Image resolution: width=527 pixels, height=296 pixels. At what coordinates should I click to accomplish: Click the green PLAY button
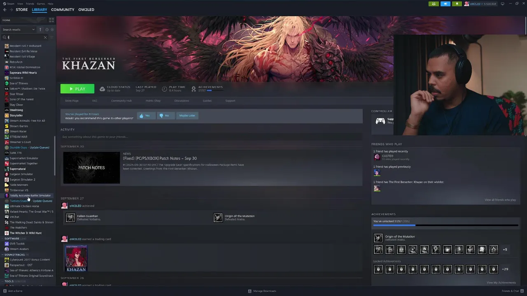click(x=77, y=89)
